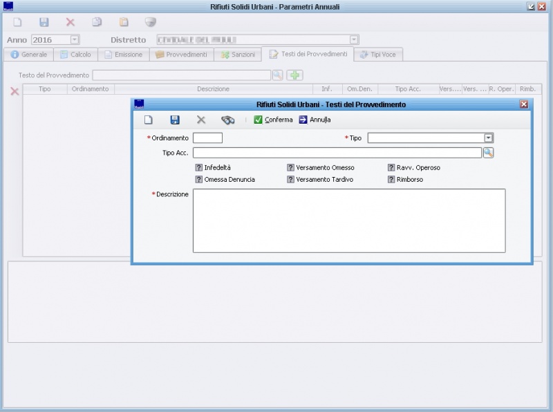
Task: Click into the Descrizione text area
Action: tap(348, 221)
